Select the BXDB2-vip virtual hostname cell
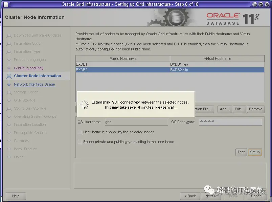 pyautogui.click(x=217, y=70)
